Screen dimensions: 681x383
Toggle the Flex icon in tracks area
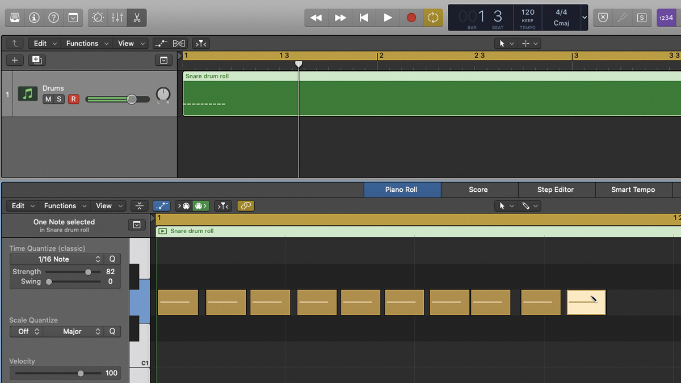pyautogui.click(x=179, y=43)
